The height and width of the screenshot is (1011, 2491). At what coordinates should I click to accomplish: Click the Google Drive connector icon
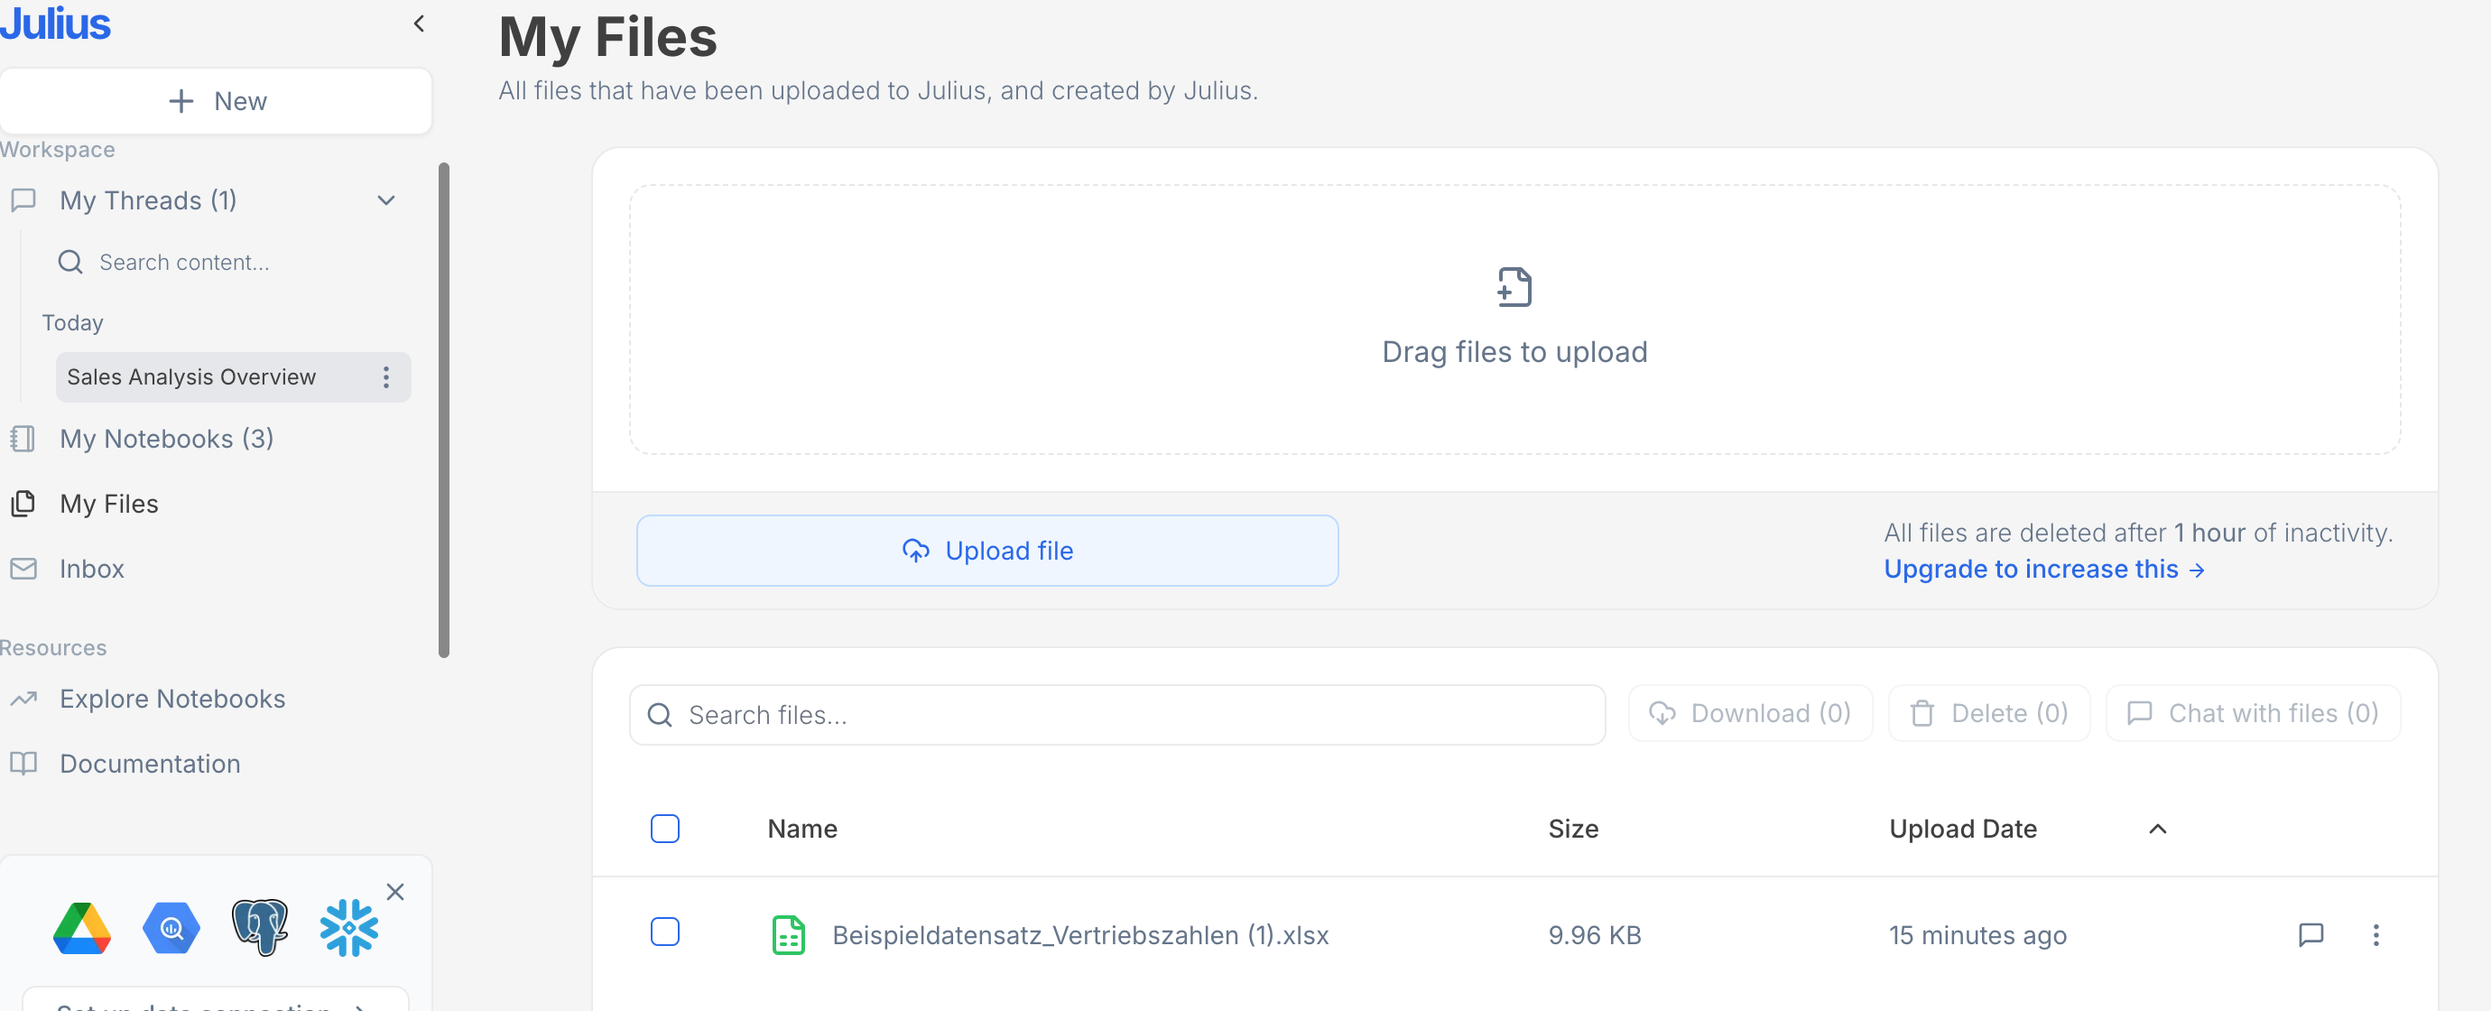click(82, 927)
